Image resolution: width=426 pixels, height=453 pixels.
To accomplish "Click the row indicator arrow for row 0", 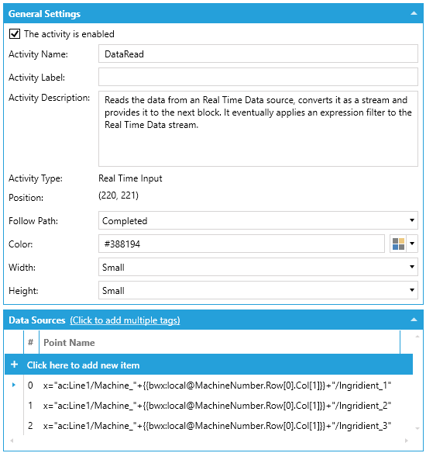I will coord(14,385).
